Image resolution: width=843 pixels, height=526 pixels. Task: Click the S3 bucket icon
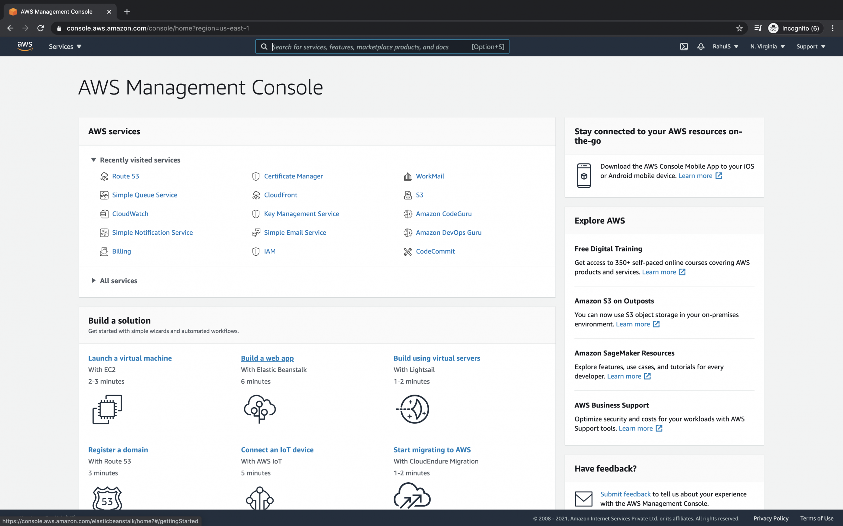coord(408,195)
